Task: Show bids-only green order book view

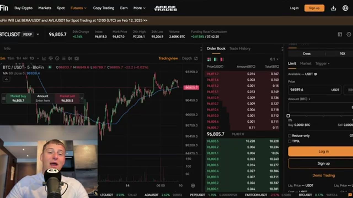Action: (215, 59)
